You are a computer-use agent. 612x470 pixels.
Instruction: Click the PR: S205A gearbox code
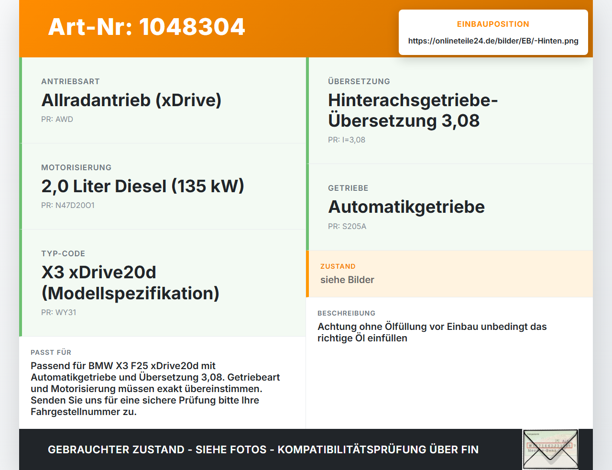tap(347, 227)
